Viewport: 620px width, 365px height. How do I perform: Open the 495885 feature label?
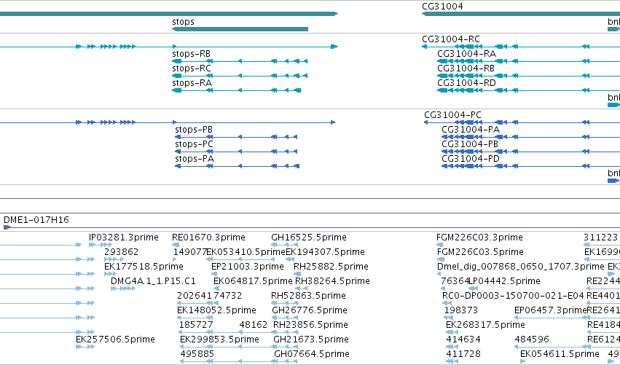(x=197, y=354)
